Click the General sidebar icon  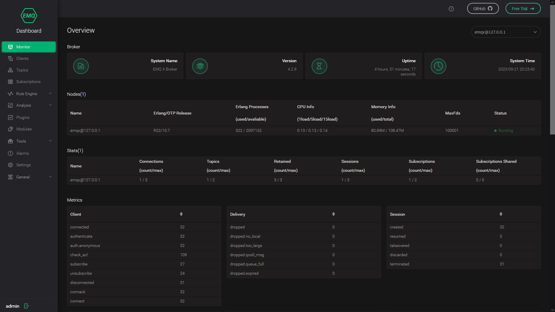point(10,177)
